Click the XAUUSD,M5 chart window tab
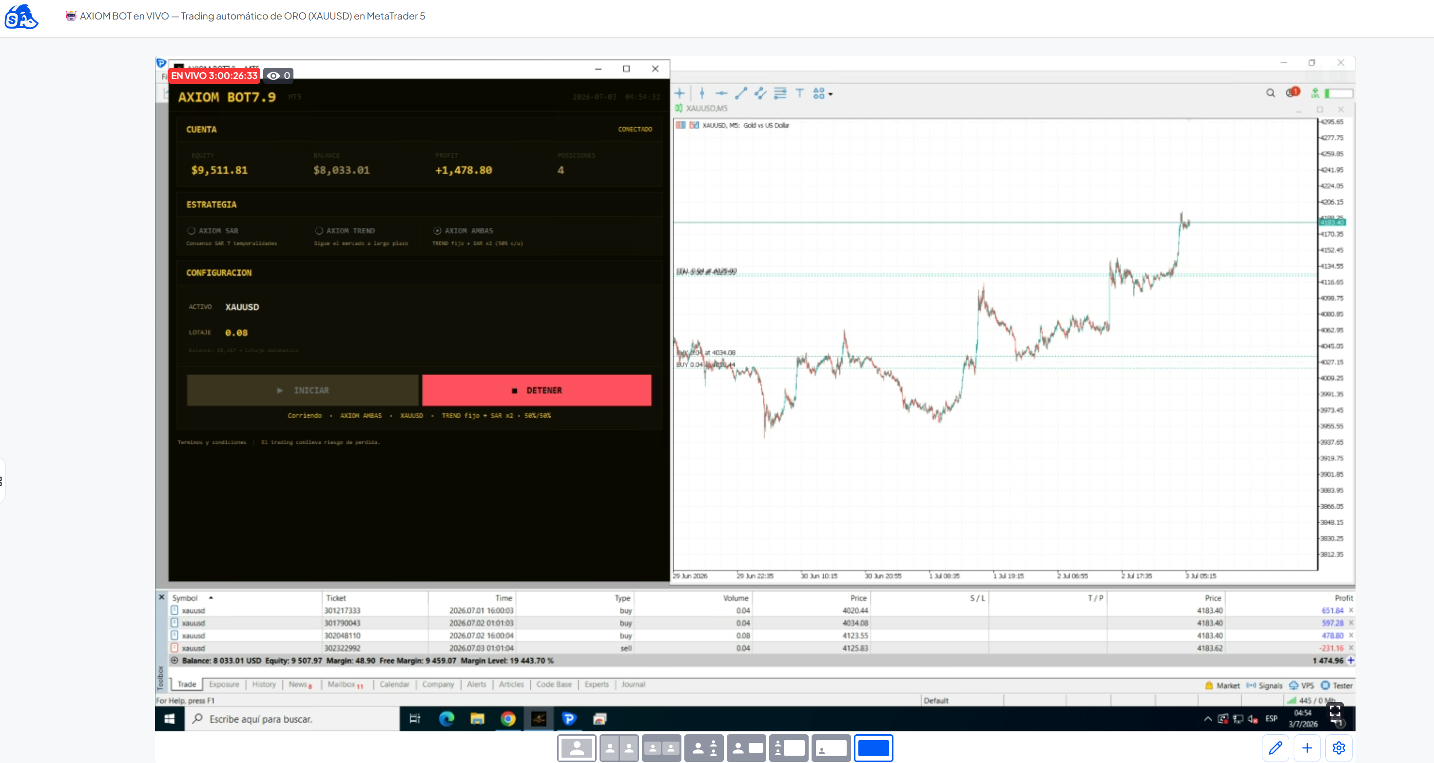 coord(701,108)
